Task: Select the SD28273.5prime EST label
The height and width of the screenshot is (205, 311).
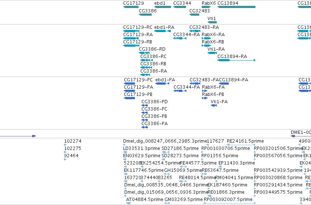Action: [x=180, y=156]
